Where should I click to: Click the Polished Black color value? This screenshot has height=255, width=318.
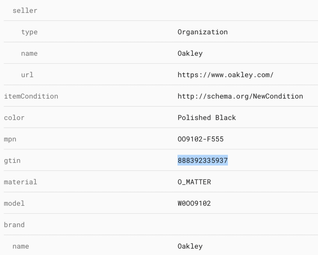pos(206,118)
